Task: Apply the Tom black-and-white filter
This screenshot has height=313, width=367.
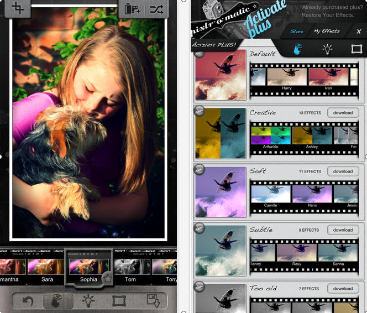Action: (x=132, y=267)
